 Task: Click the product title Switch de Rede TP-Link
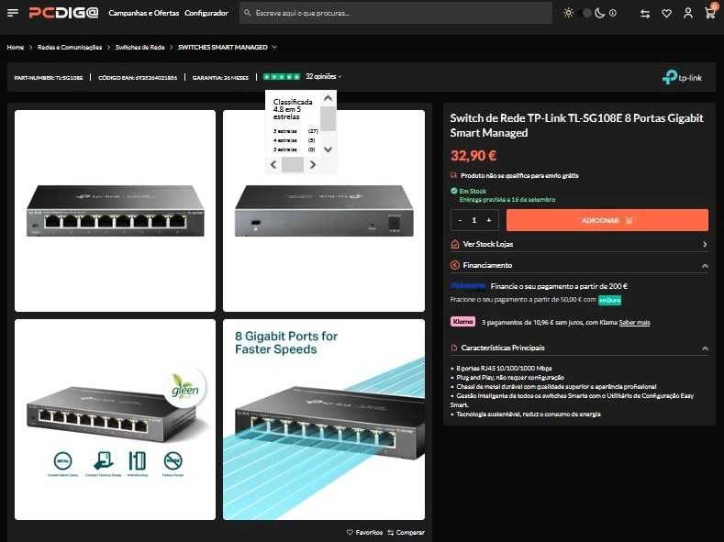(576, 126)
